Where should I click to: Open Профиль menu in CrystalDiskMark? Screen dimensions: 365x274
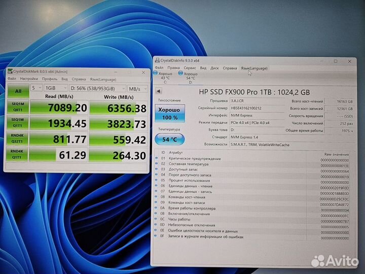[x=50, y=79]
